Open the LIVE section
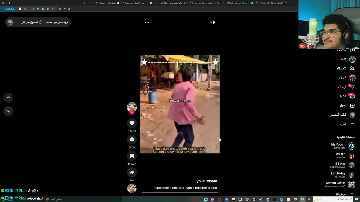Image resolution: width=360 pixels, height=202 pixels. pos(347,78)
